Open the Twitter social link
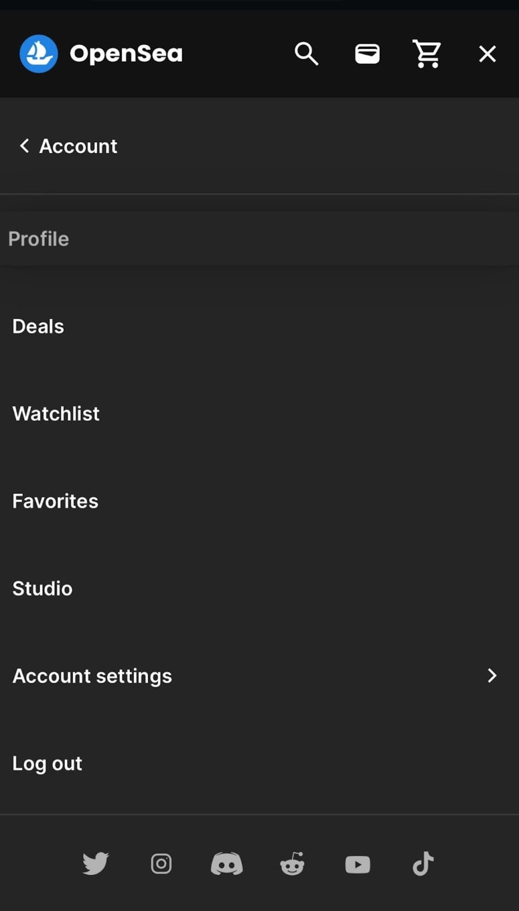This screenshot has height=911, width=519. 96,863
